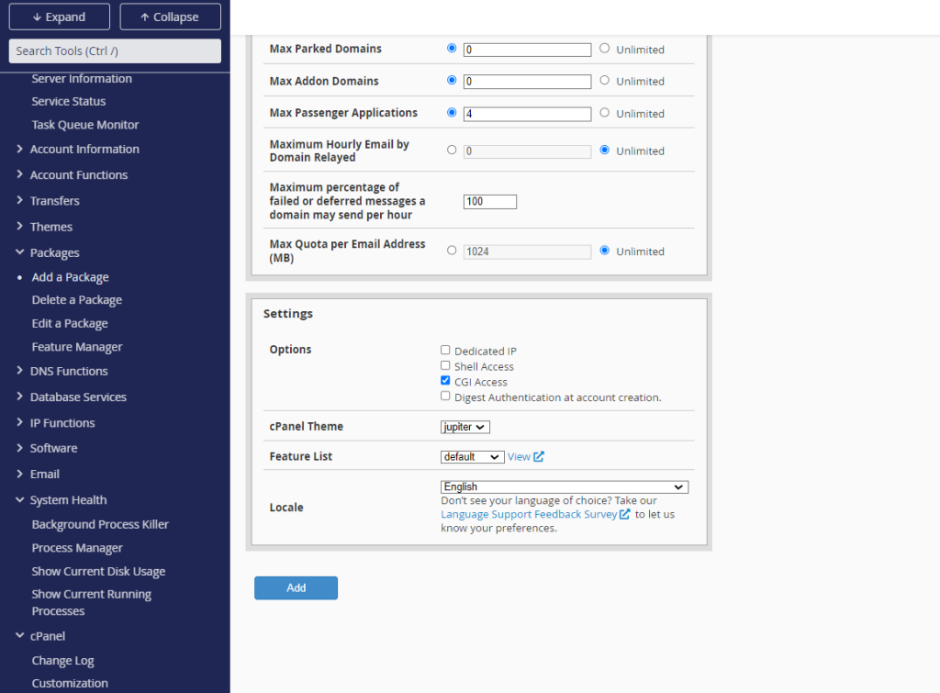Open Process Manager

(x=77, y=547)
